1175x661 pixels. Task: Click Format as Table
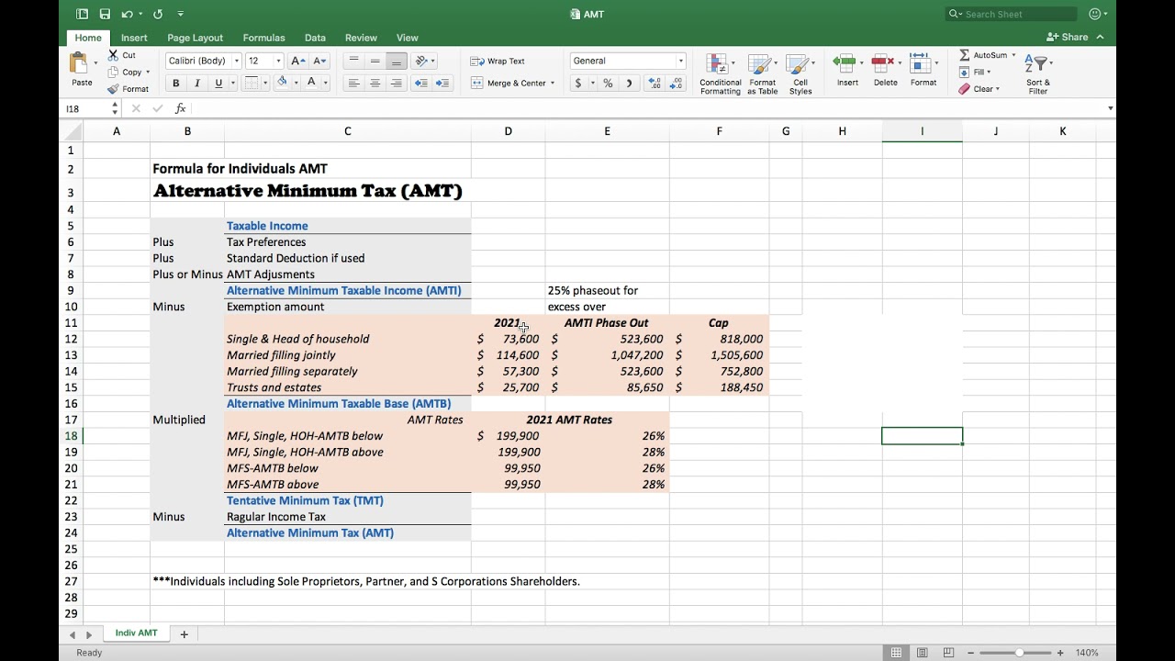pyautogui.click(x=762, y=73)
